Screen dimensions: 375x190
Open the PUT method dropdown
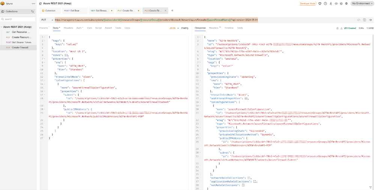(47, 20)
